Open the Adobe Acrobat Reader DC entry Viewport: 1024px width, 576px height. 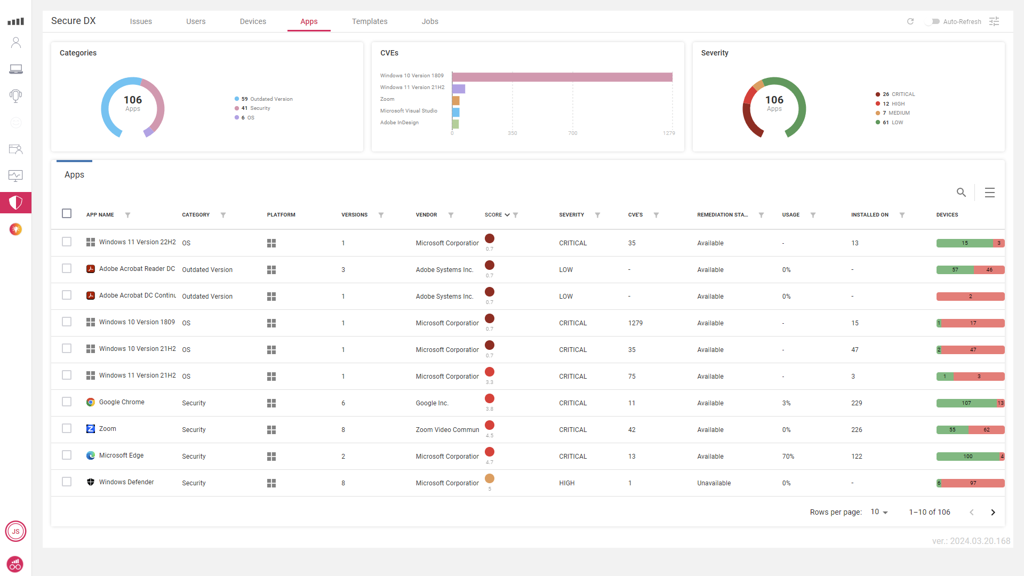click(x=137, y=269)
